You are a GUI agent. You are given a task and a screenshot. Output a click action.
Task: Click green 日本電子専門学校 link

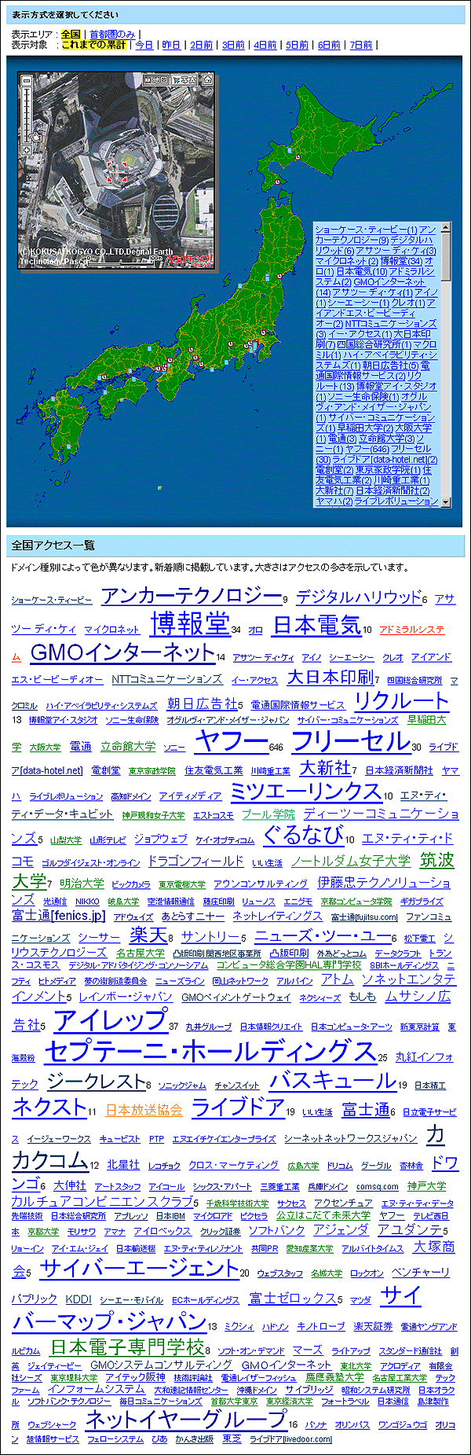tap(128, 1347)
